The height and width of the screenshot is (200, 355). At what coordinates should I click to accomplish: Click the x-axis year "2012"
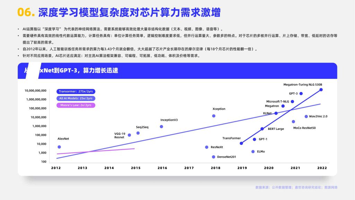pos(56,168)
